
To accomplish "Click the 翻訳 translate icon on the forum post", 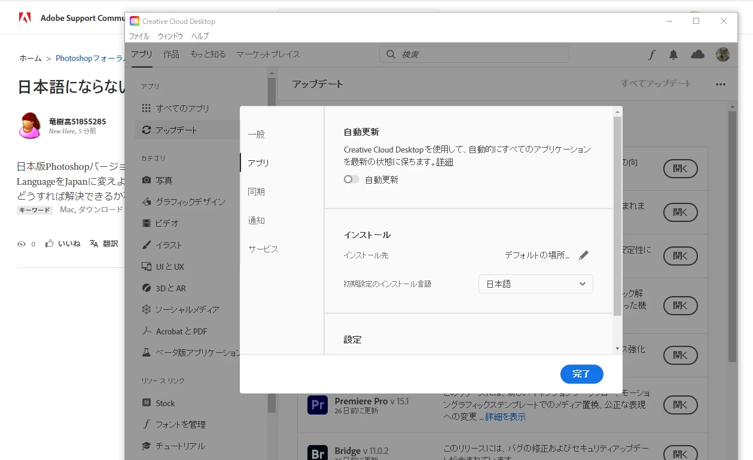I will [x=94, y=243].
